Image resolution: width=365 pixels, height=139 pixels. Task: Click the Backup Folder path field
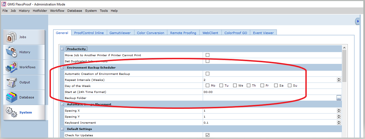270,98
